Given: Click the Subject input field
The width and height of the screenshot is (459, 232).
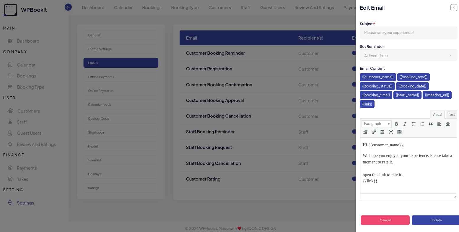Looking at the screenshot, I should point(408,33).
